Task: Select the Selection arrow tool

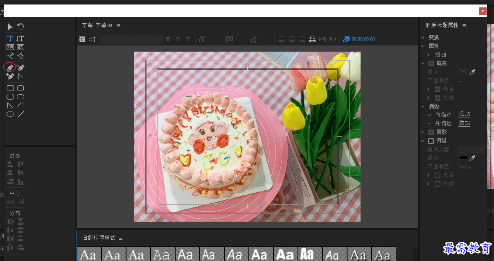Action: (x=10, y=27)
